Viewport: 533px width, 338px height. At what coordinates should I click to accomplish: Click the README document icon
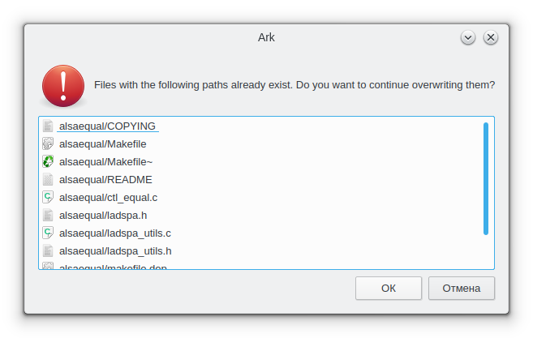coord(48,180)
